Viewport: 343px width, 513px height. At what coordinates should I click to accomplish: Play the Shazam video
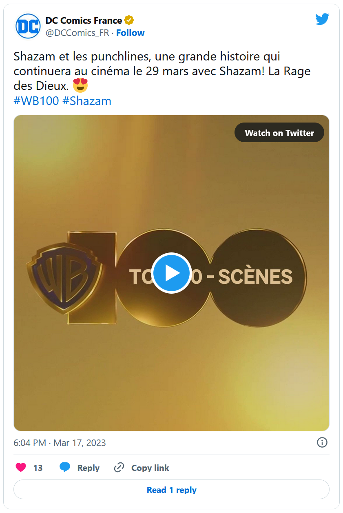click(x=171, y=273)
